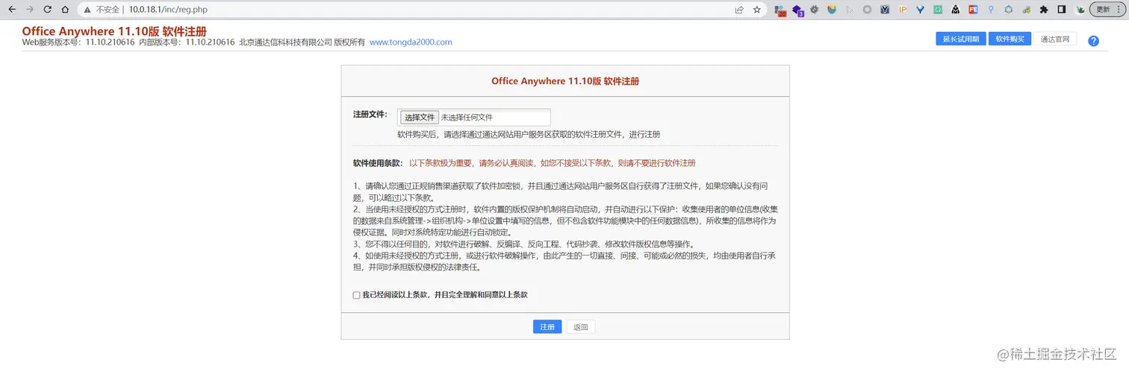Toggle the browser side panel icon
This screenshot has height=374, width=1129.
click(1062, 10)
